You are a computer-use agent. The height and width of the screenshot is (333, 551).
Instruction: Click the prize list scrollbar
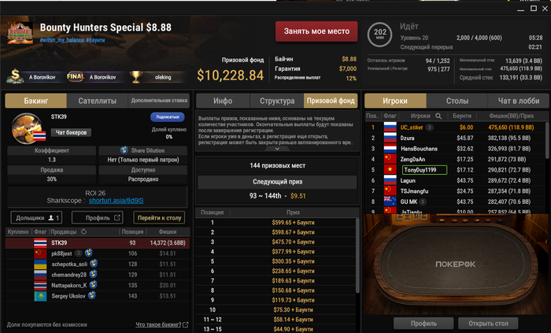(357, 255)
